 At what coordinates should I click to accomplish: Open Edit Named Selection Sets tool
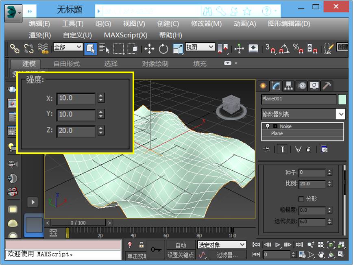point(329,49)
